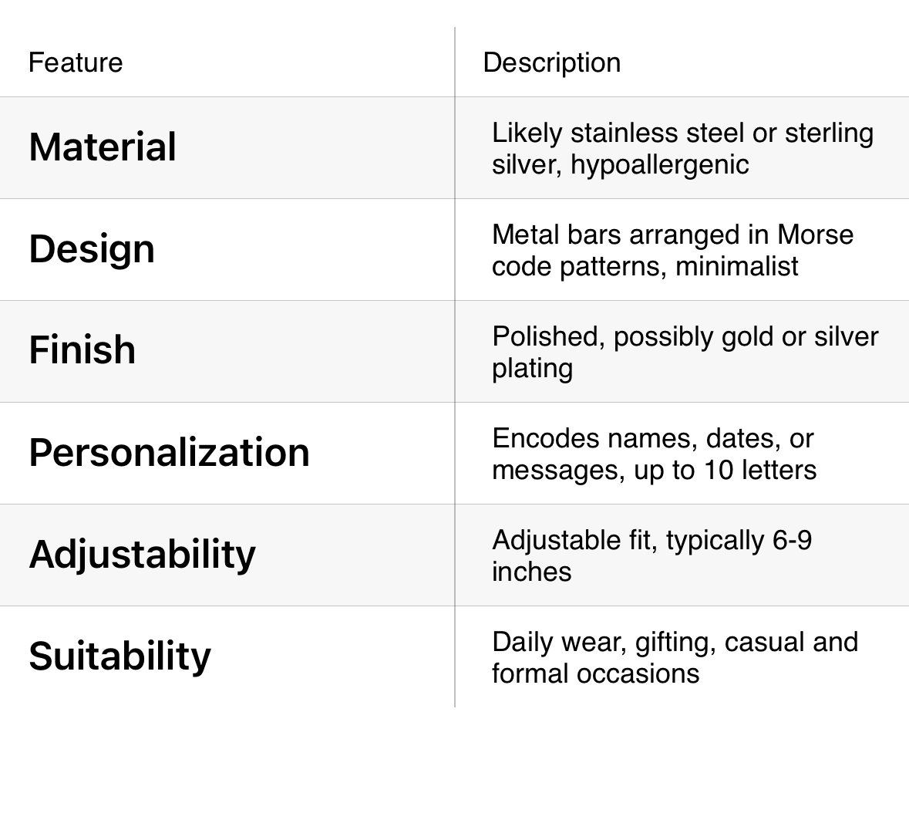This screenshot has width=909, height=820.
Task: Select the Design feature cell
Action: [x=92, y=249]
